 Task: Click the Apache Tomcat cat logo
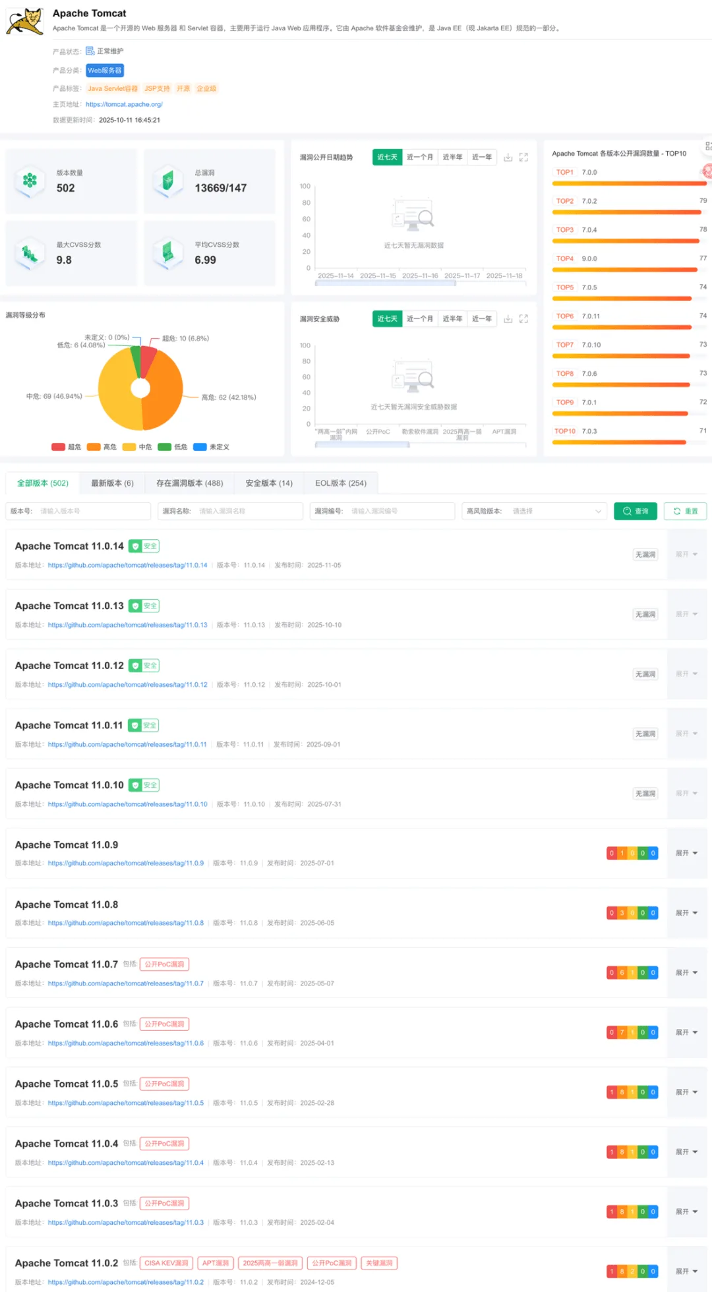coord(25,20)
